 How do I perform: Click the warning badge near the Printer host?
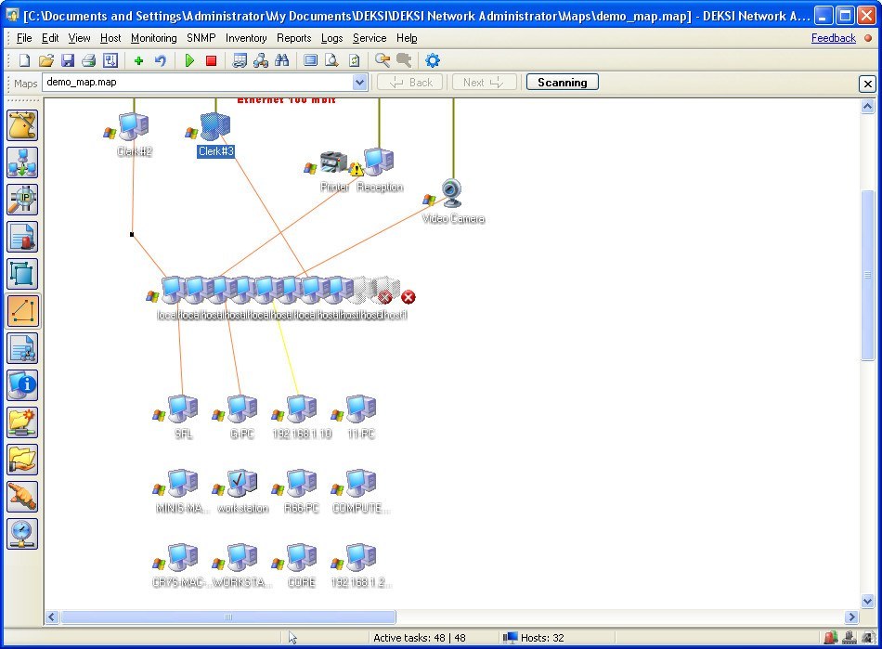356,171
